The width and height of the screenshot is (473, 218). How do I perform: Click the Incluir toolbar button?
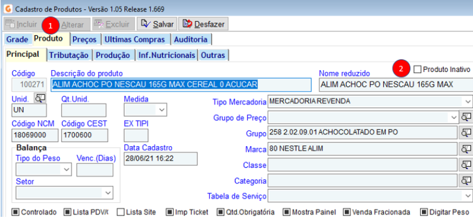(21, 24)
